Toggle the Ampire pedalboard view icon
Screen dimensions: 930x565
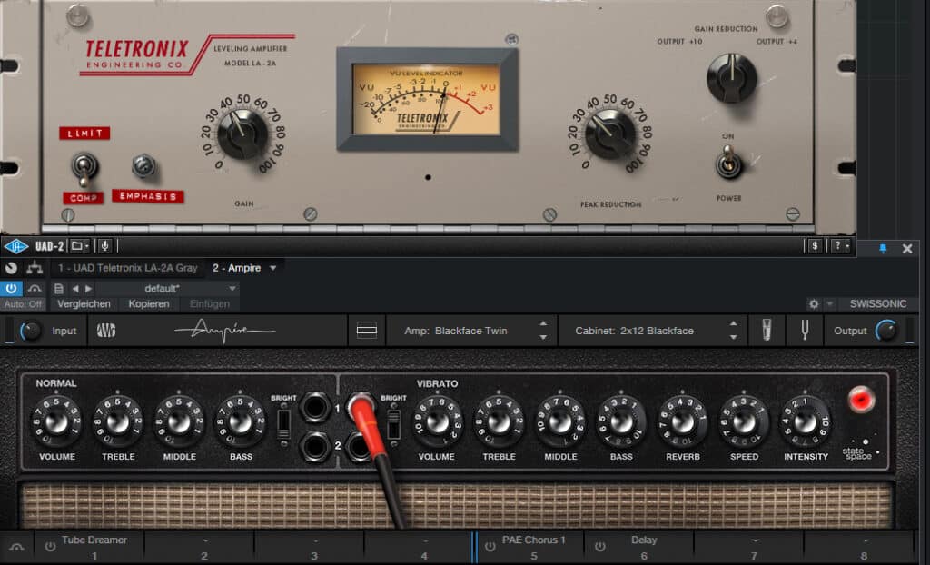(366, 331)
